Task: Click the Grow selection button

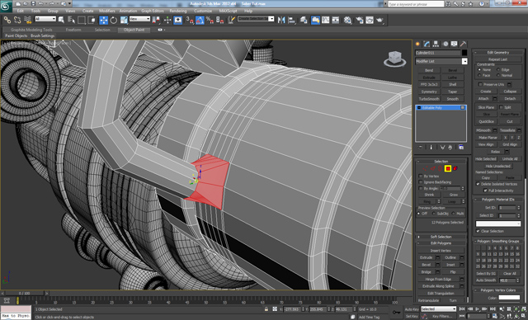Action: coord(453,195)
